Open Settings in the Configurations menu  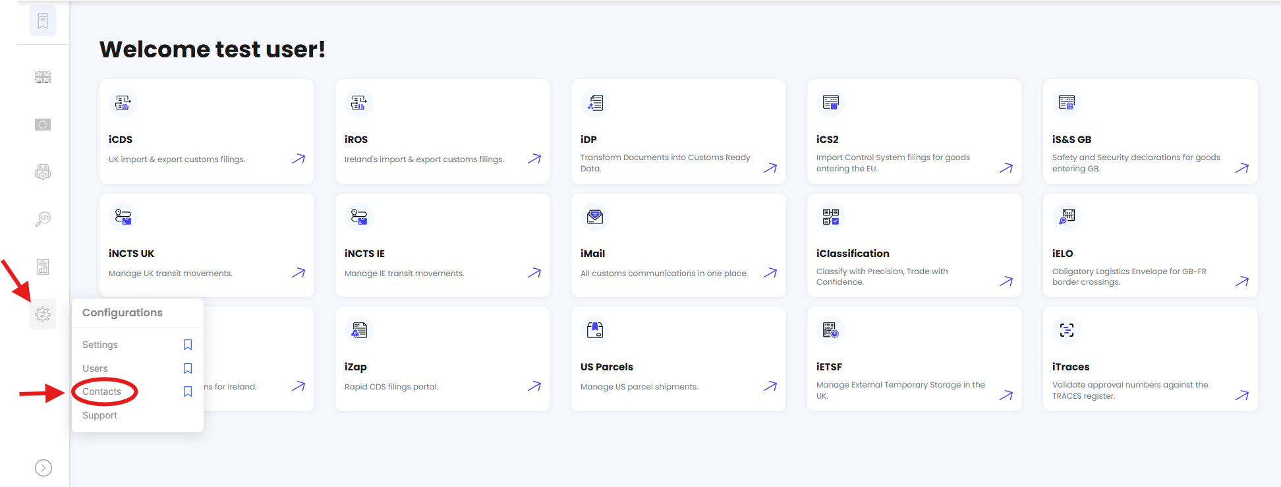[x=100, y=345]
